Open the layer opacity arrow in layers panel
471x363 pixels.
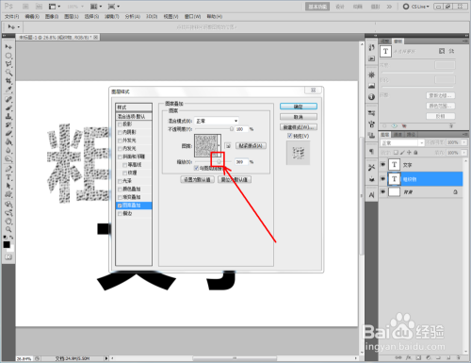pos(464,142)
